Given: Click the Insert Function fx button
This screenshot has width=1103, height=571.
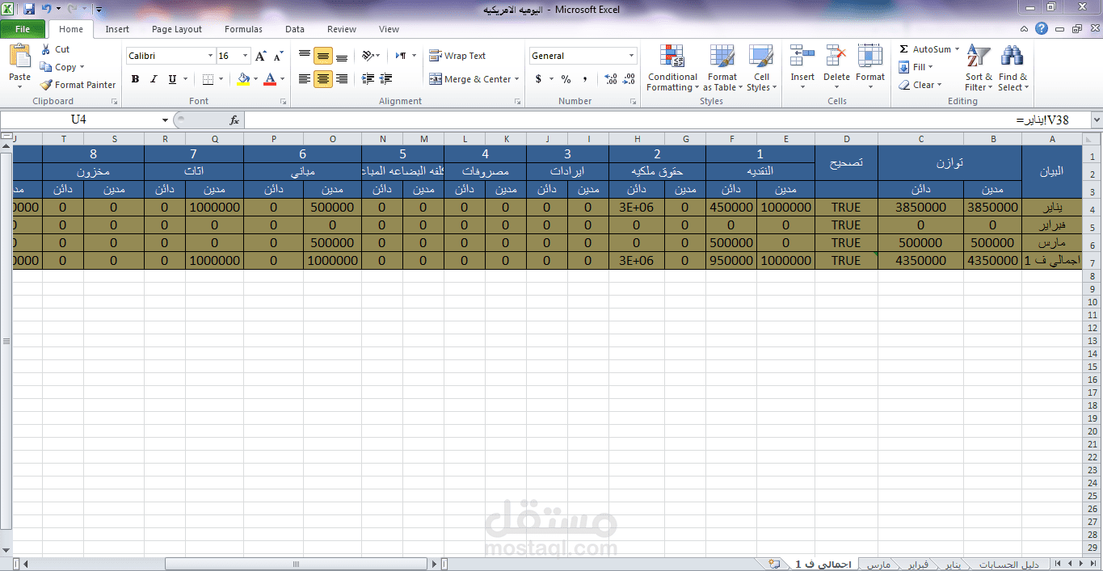Looking at the screenshot, I should (x=234, y=120).
